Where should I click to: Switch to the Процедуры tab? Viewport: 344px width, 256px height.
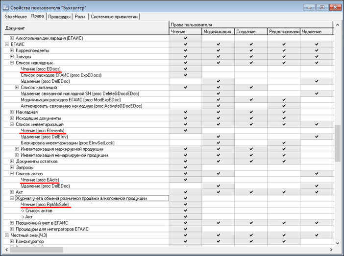(x=59, y=16)
